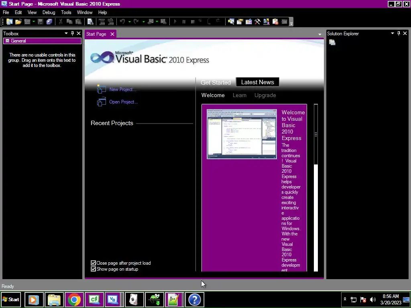Click the Undo toolbar icon
Viewport: 411px width, 308px height.
(122, 22)
